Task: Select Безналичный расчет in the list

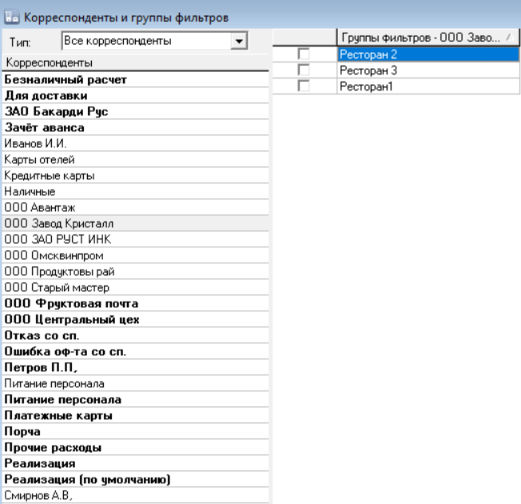Action: coord(66,80)
